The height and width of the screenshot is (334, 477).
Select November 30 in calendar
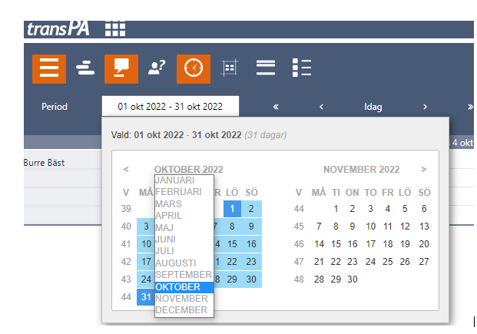[353, 279]
